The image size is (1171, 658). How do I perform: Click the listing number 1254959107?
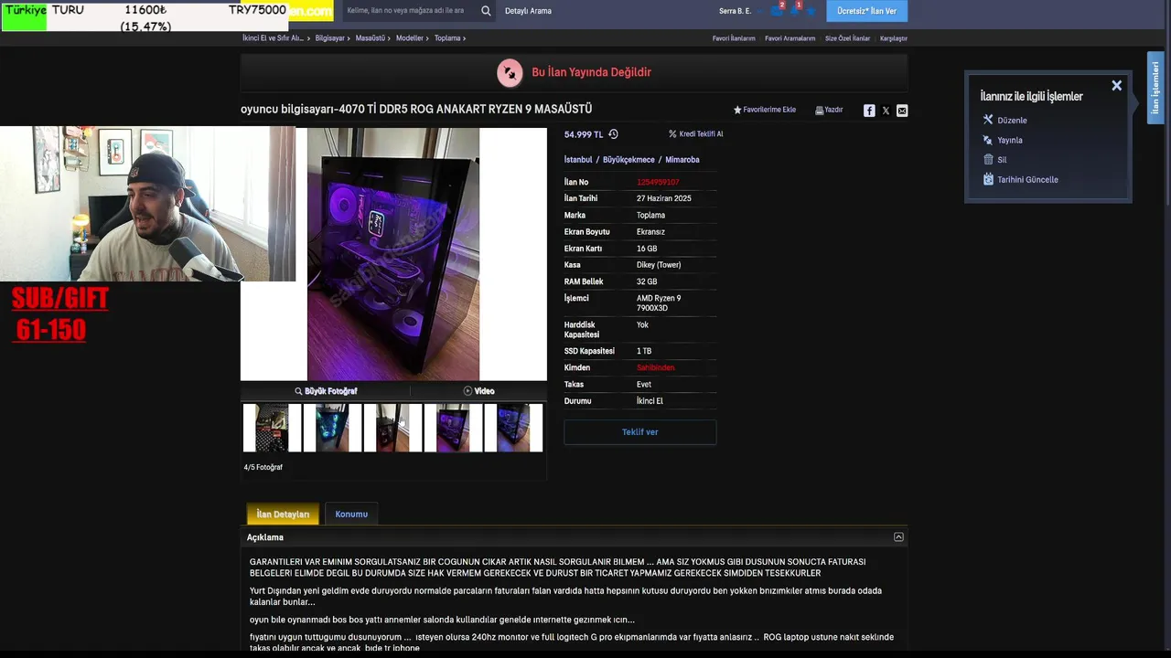(x=658, y=182)
